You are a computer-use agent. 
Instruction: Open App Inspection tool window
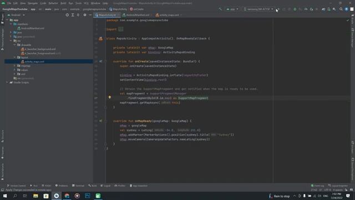(139, 186)
